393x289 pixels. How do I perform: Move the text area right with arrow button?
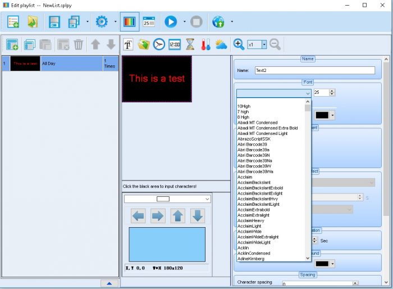158,215
